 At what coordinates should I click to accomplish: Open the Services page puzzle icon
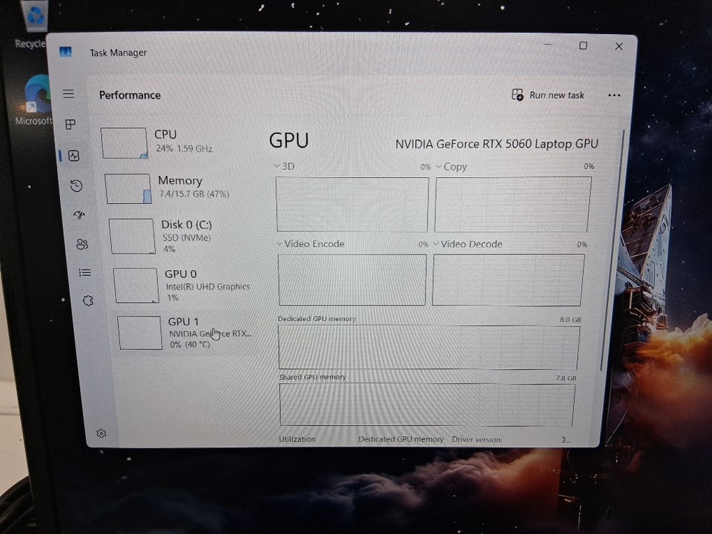pyautogui.click(x=88, y=301)
